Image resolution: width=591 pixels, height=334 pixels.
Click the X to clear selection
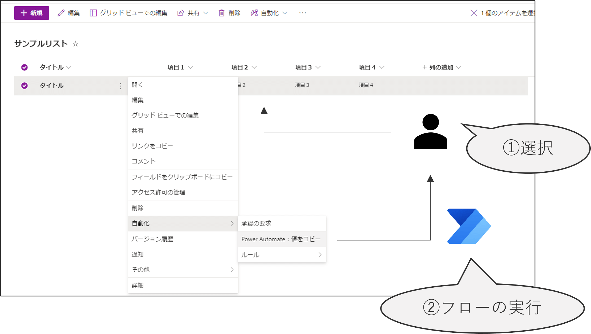[x=474, y=13]
